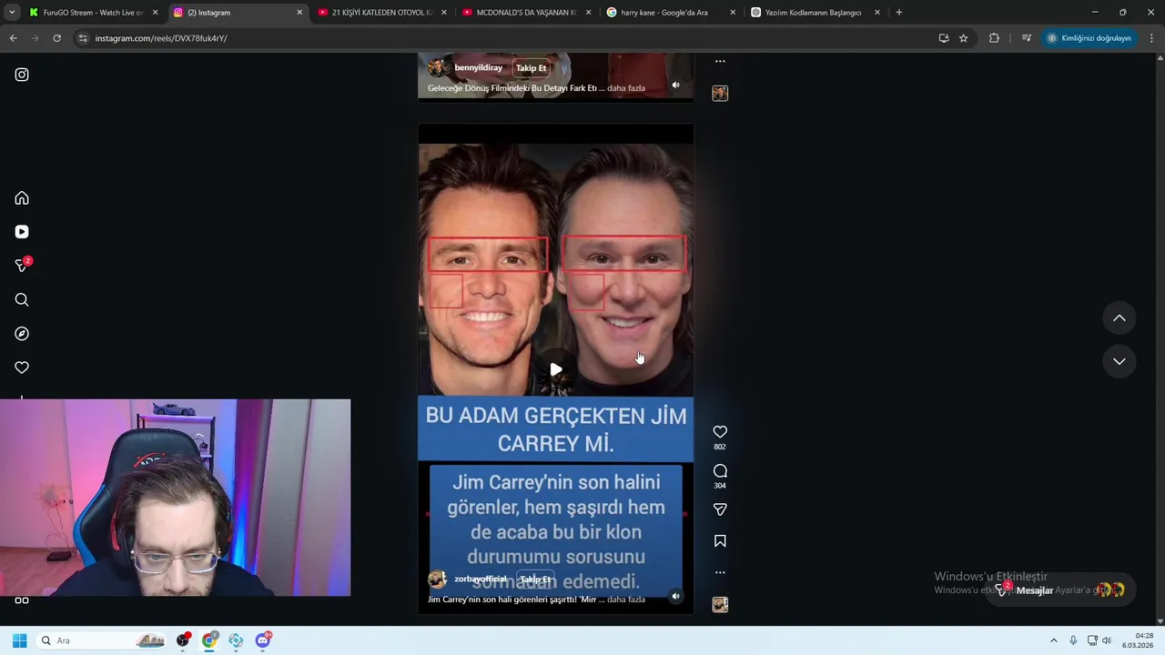The height and width of the screenshot is (655, 1165).
Task: Open a new browser tab
Action: pos(898,13)
